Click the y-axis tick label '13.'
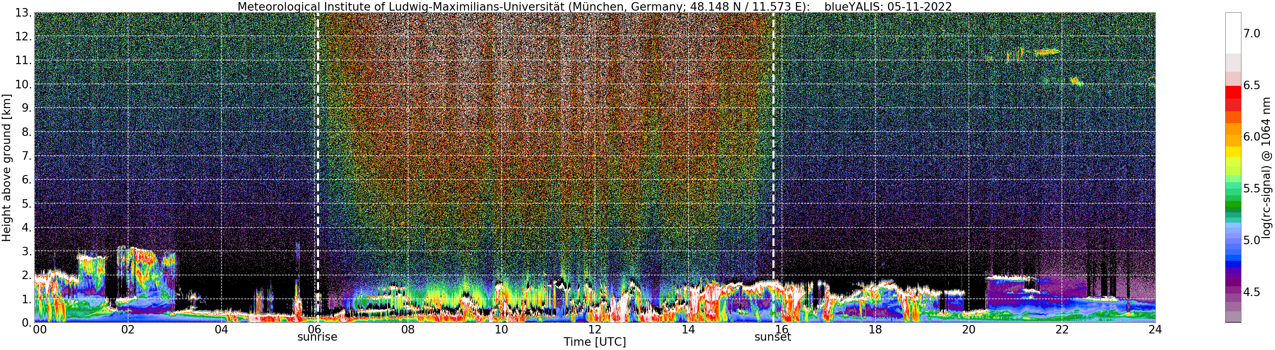 [23, 13]
